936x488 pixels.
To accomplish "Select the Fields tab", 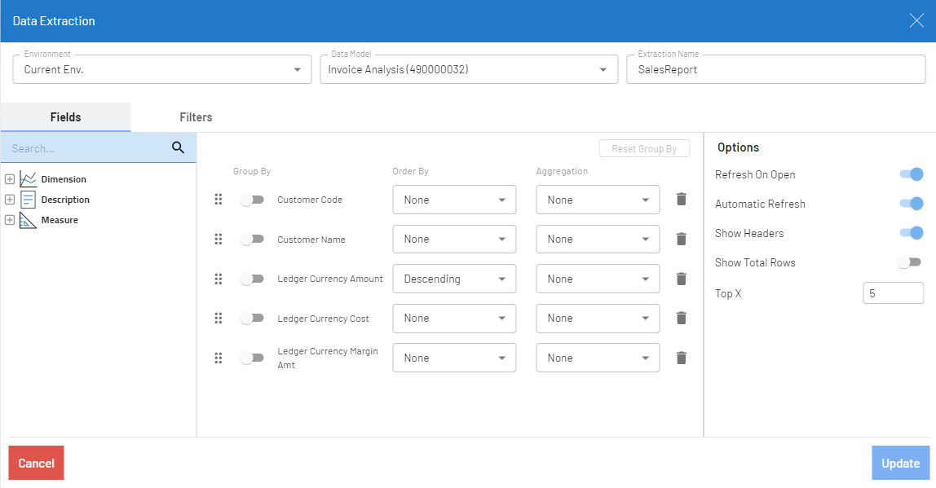I will click(x=65, y=117).
